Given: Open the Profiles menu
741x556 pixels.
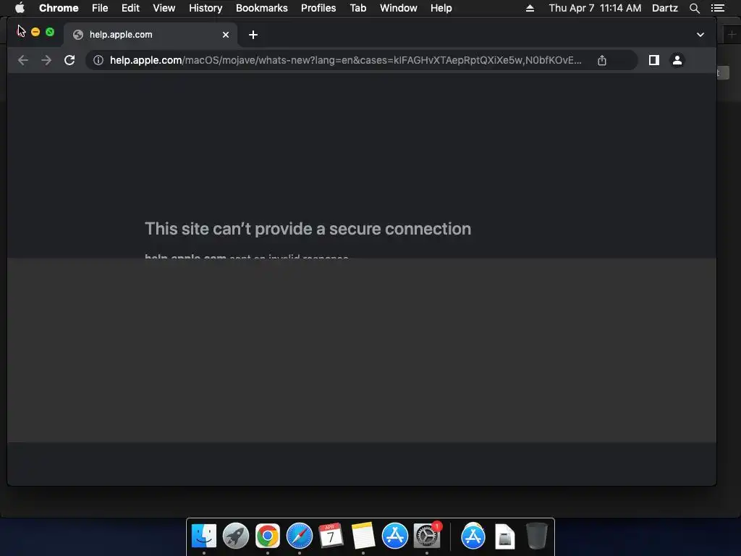Looking at the screenshot, I should 318,8.
